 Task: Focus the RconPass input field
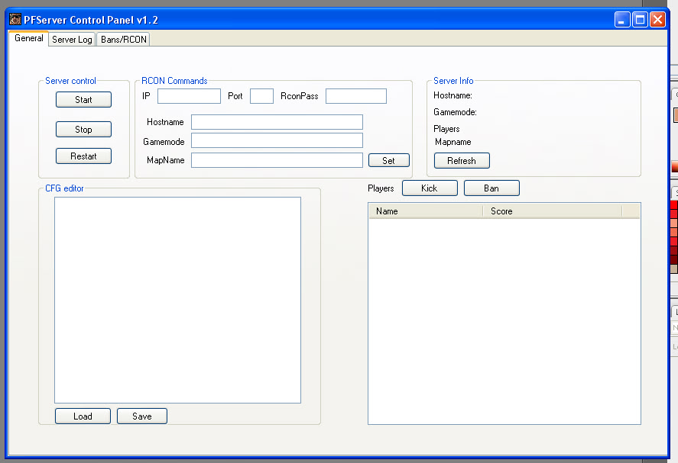point(356,96)
